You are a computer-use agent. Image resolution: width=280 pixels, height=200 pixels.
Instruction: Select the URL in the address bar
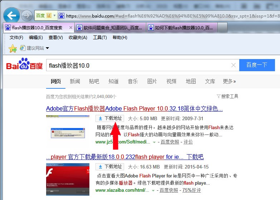pos(172,16)
